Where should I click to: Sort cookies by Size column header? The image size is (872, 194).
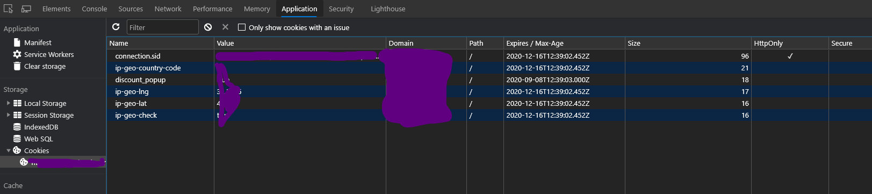pos(689,43)
